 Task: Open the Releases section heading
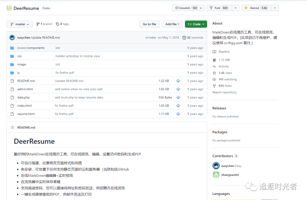219,108
